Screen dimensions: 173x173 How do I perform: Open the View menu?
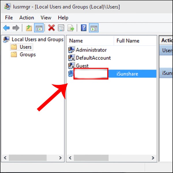(x=46, y=18)
